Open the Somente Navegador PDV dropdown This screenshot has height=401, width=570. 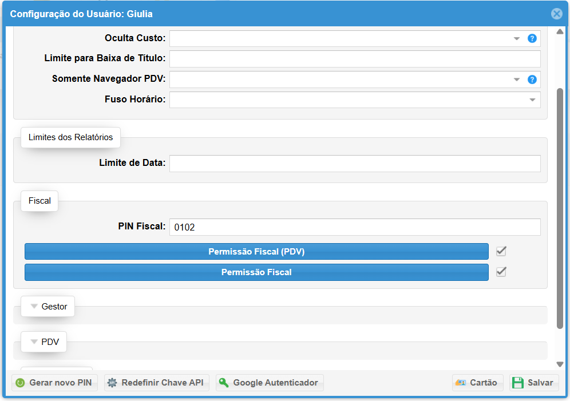(x=516, y=80)
